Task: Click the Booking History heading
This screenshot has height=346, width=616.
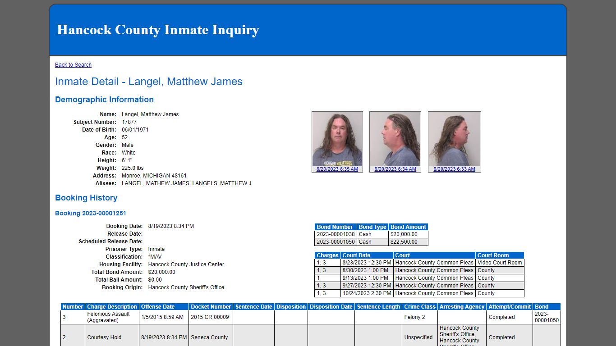Action: [x=86, y=198]
